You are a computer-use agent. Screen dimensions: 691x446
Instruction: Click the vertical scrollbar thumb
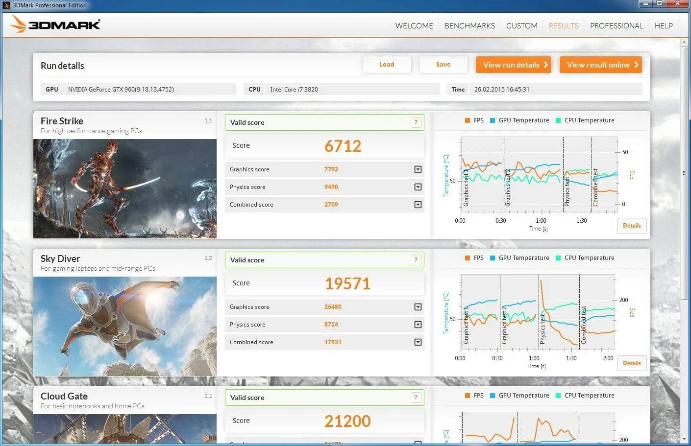click(x=684, y=173)
